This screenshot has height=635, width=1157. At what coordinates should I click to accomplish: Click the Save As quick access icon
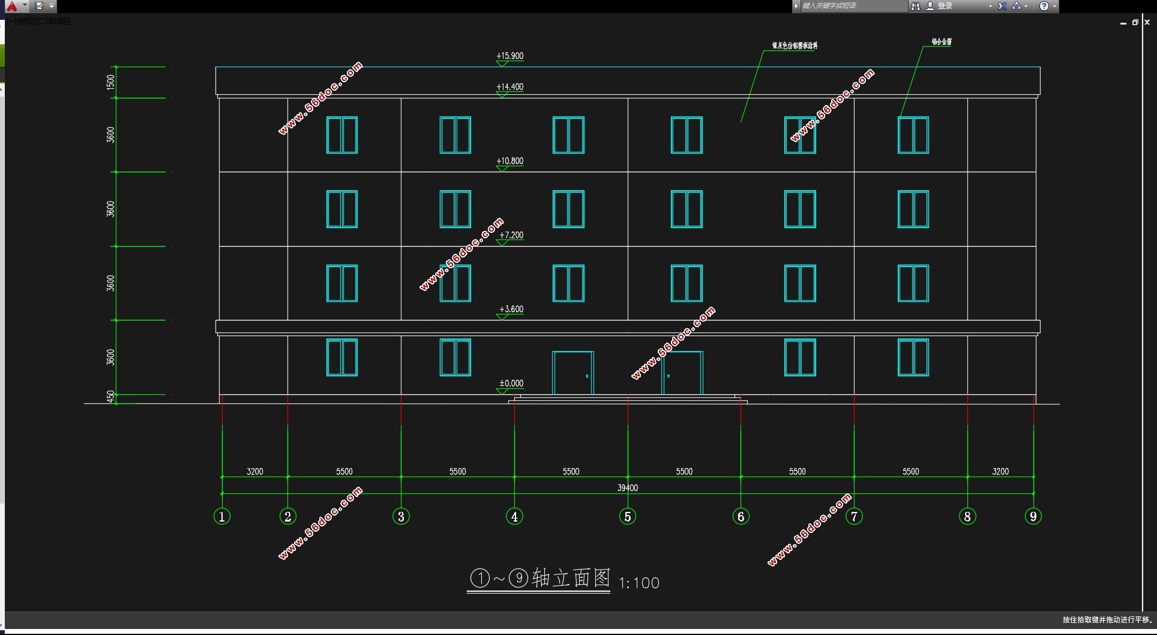click(x=40, y=6)
